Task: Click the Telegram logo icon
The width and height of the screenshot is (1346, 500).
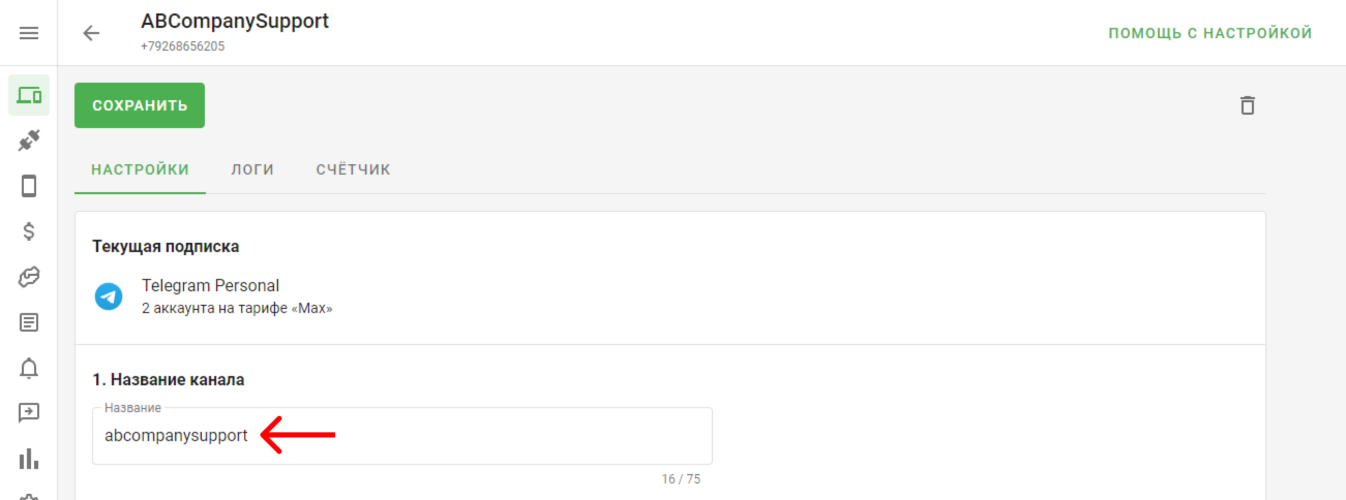Action: (109, 296)
